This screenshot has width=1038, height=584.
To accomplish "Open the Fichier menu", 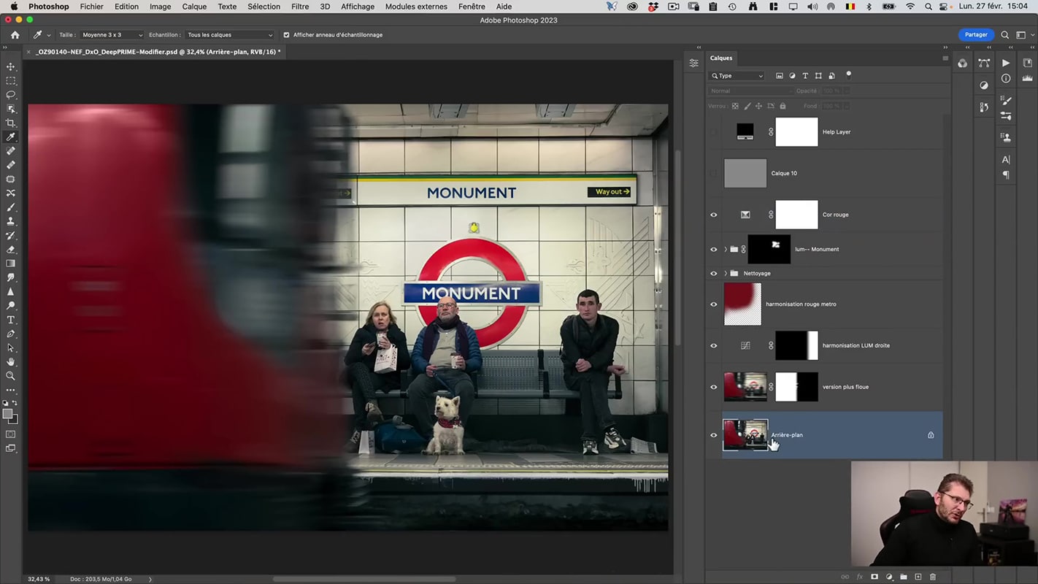I will tap(91, 7).
